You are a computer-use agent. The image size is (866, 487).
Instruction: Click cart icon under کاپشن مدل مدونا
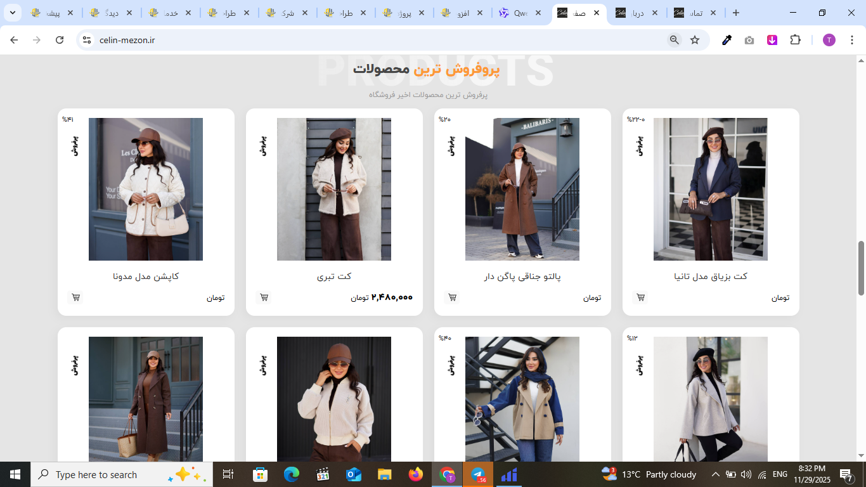click(76, 297)
